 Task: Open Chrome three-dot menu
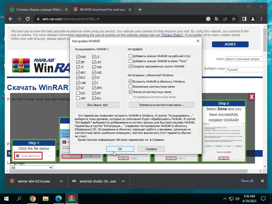click(x=261, y=19)
